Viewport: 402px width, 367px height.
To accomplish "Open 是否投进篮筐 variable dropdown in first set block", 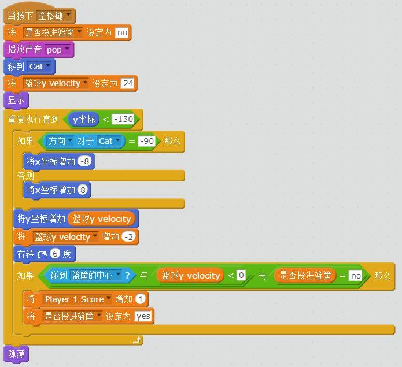I will (53, 32).
